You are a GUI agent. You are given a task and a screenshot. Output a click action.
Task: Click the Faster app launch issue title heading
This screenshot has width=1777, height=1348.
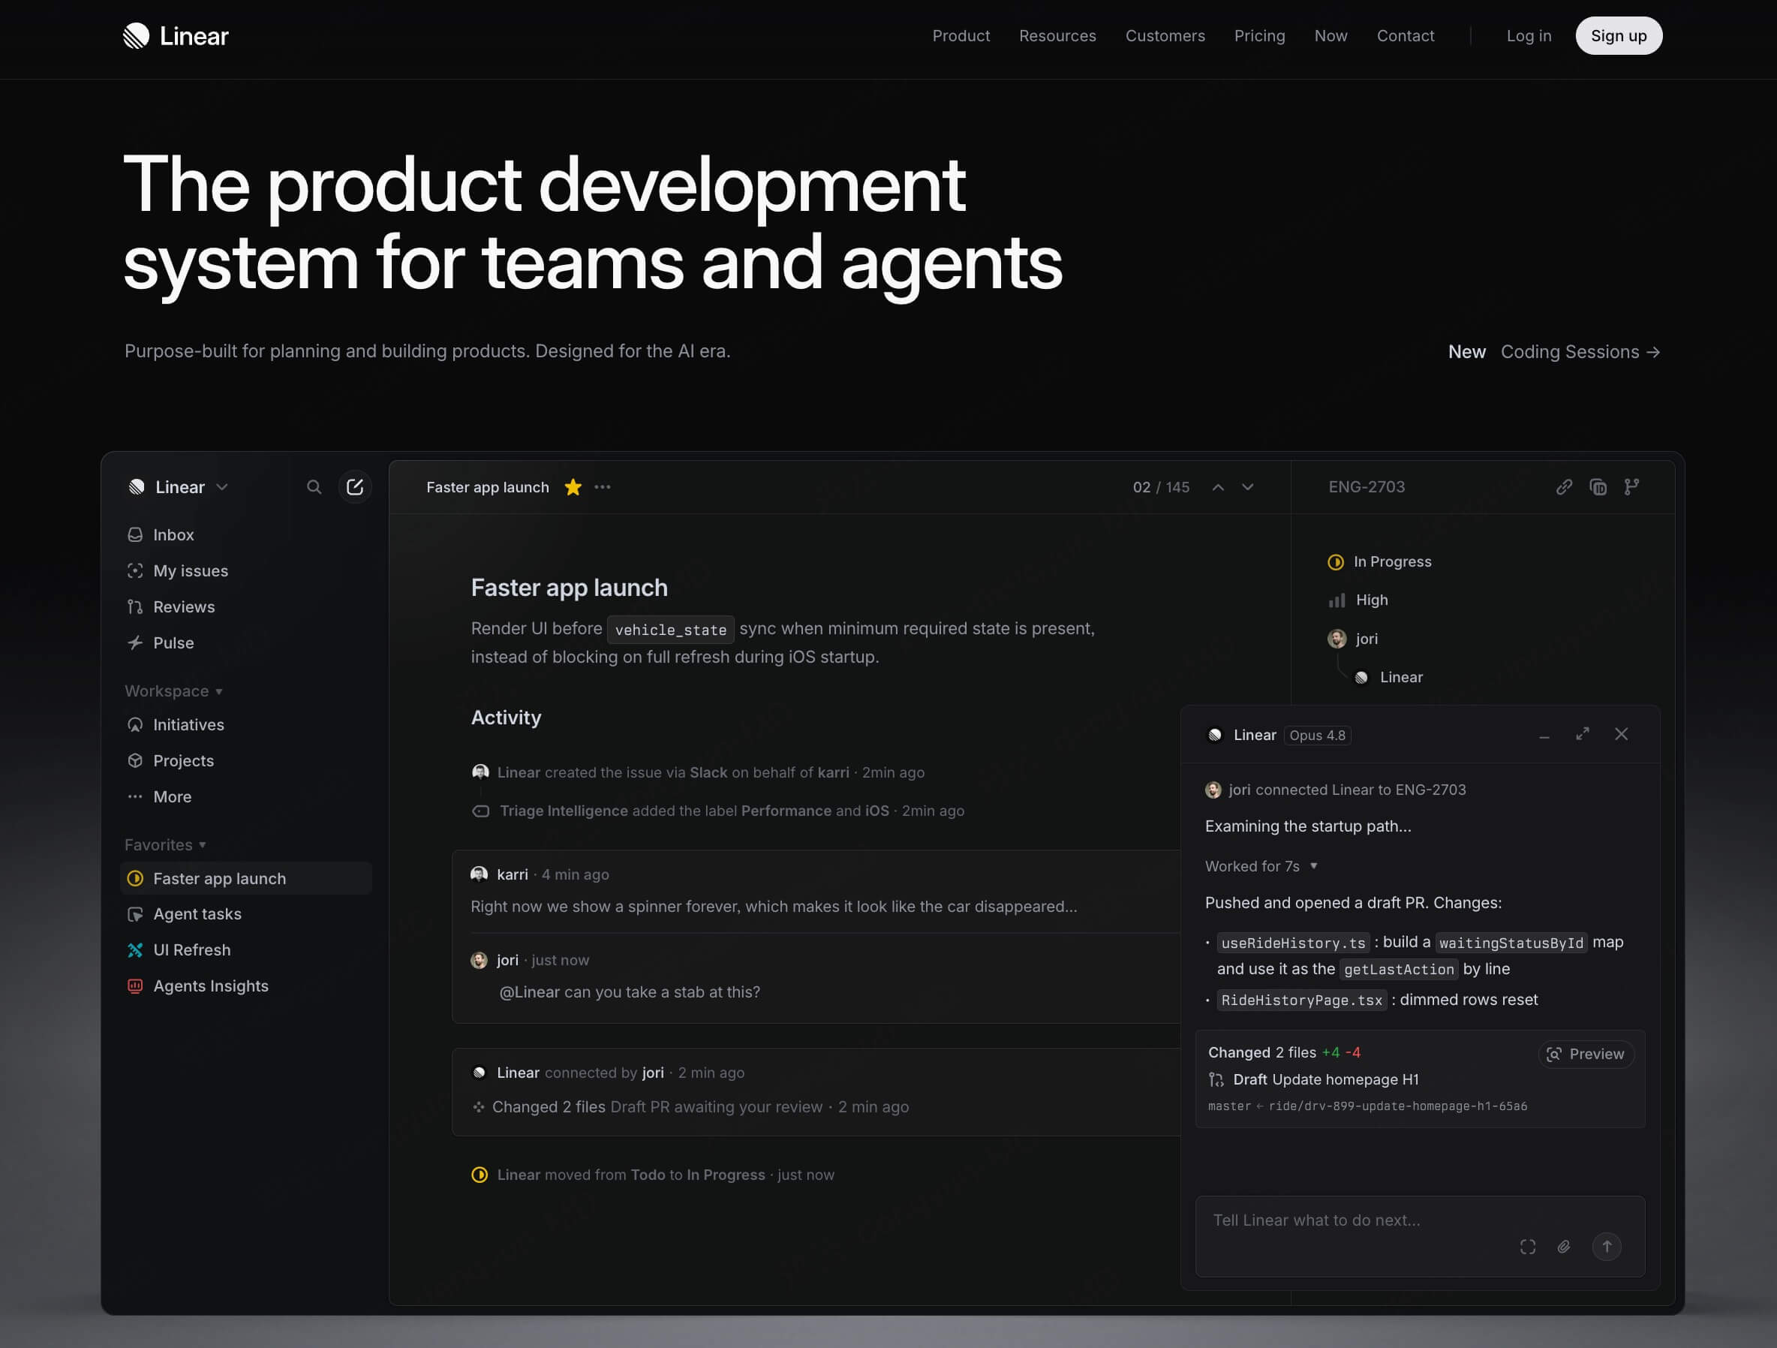(x=569, y=588)
